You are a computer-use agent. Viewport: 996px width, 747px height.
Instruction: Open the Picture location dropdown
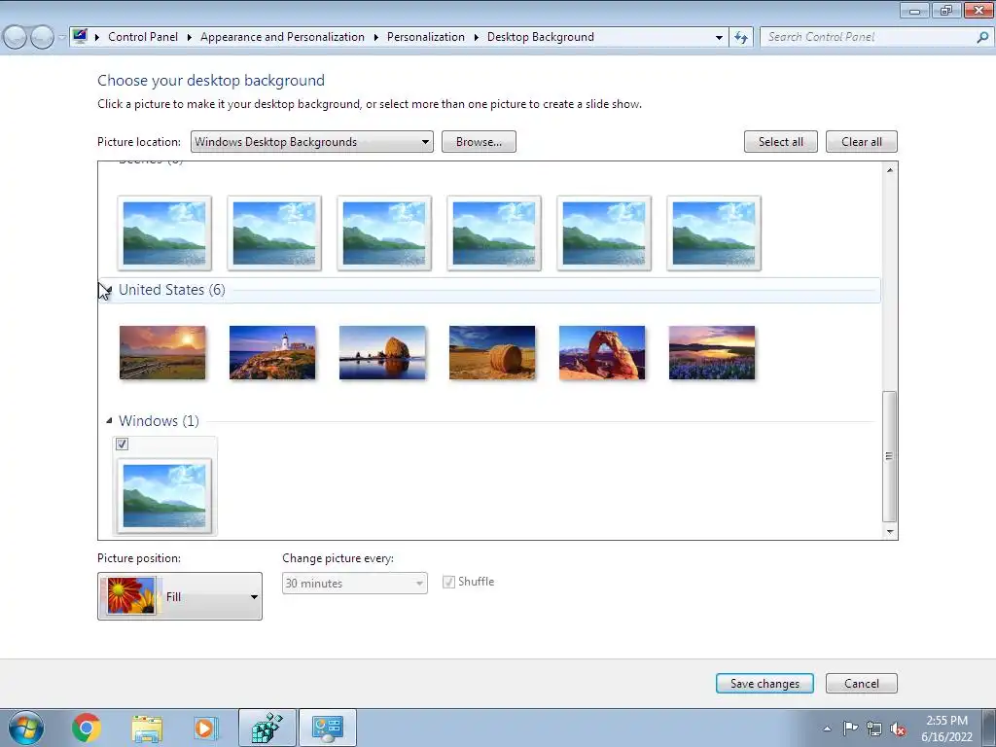point(312,142)
